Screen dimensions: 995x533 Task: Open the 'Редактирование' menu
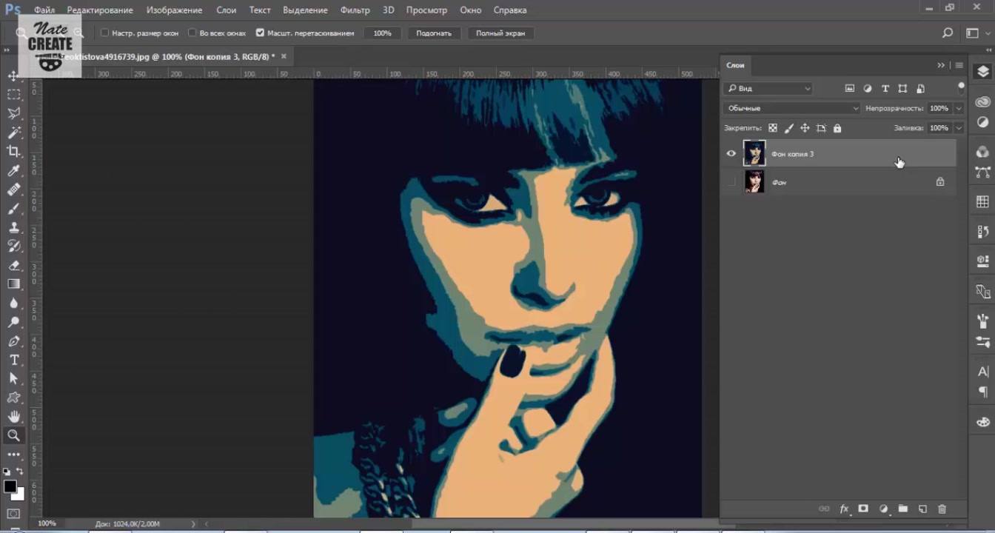pyautogui.click(x=100, y=10)
